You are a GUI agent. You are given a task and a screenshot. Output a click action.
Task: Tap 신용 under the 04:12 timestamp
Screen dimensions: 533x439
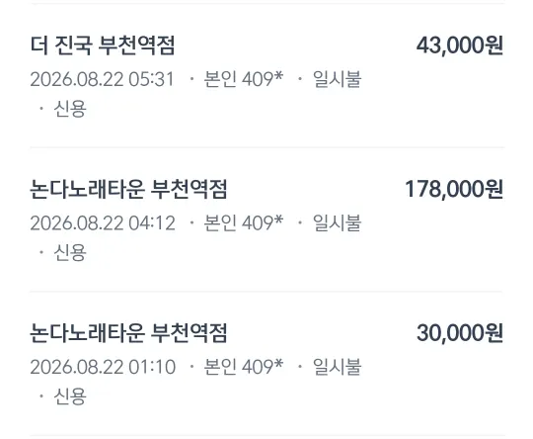click(70, 252)
